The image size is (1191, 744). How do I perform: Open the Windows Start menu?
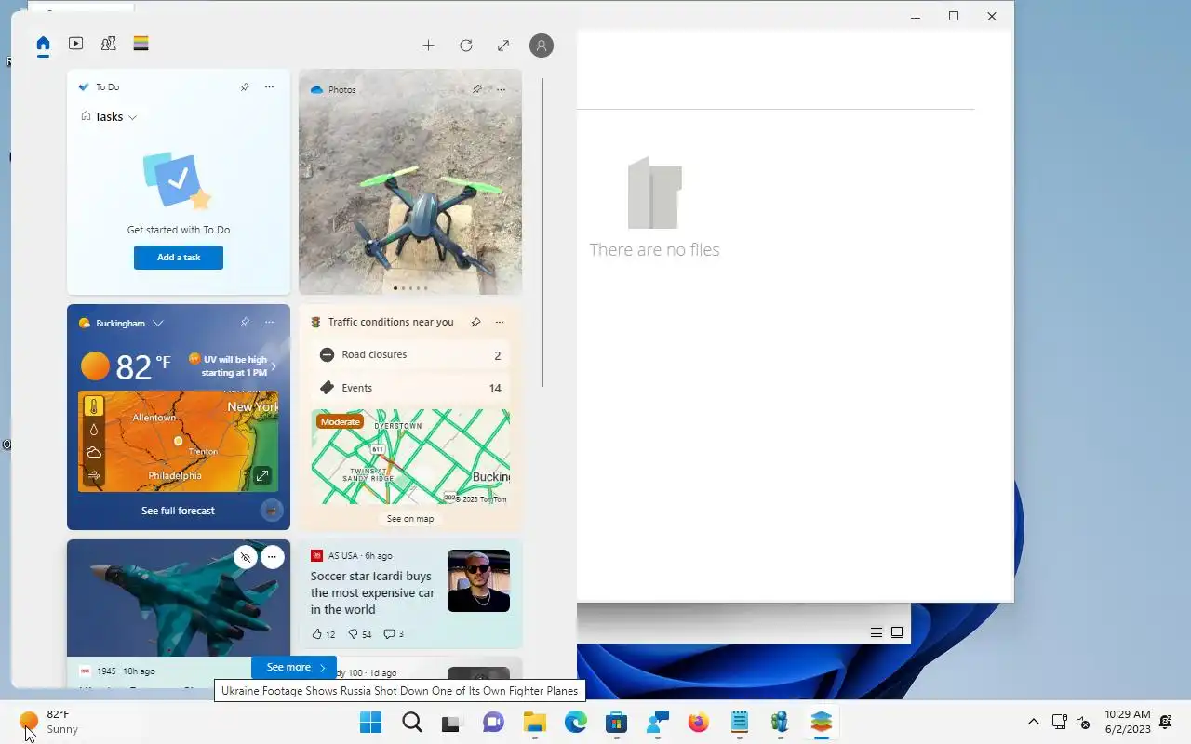[x=370, y=723]
